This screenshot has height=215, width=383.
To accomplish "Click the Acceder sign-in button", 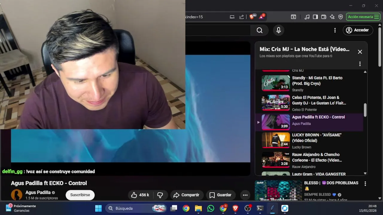I will click(x=357, y=30).
